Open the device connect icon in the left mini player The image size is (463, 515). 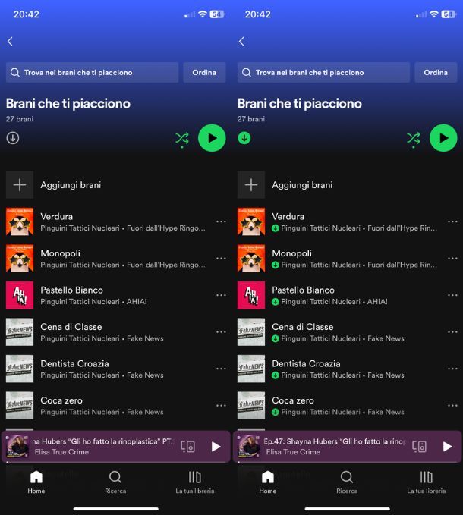(188, 446)
